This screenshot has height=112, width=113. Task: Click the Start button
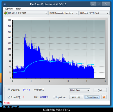100,90
